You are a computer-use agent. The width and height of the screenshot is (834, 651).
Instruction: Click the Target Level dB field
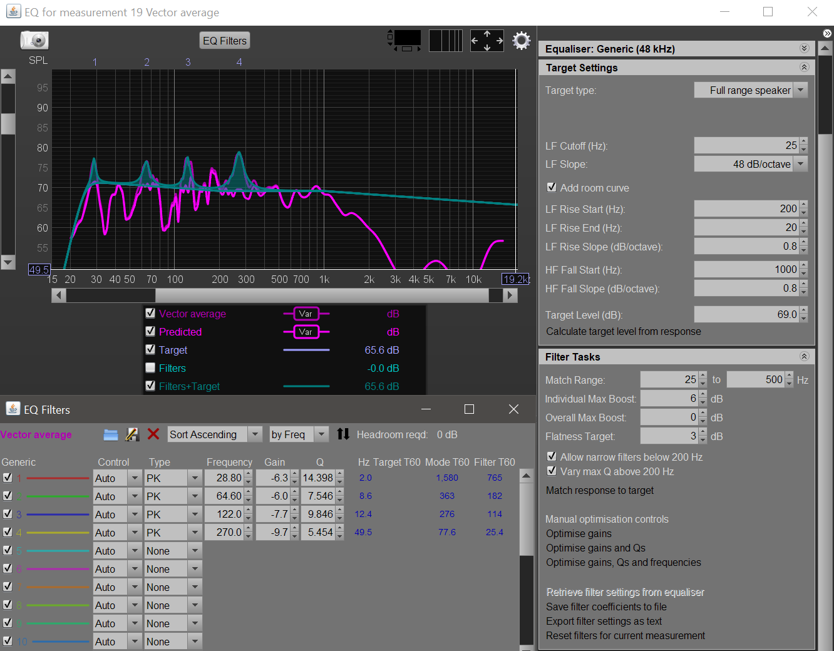pos(746,314)
